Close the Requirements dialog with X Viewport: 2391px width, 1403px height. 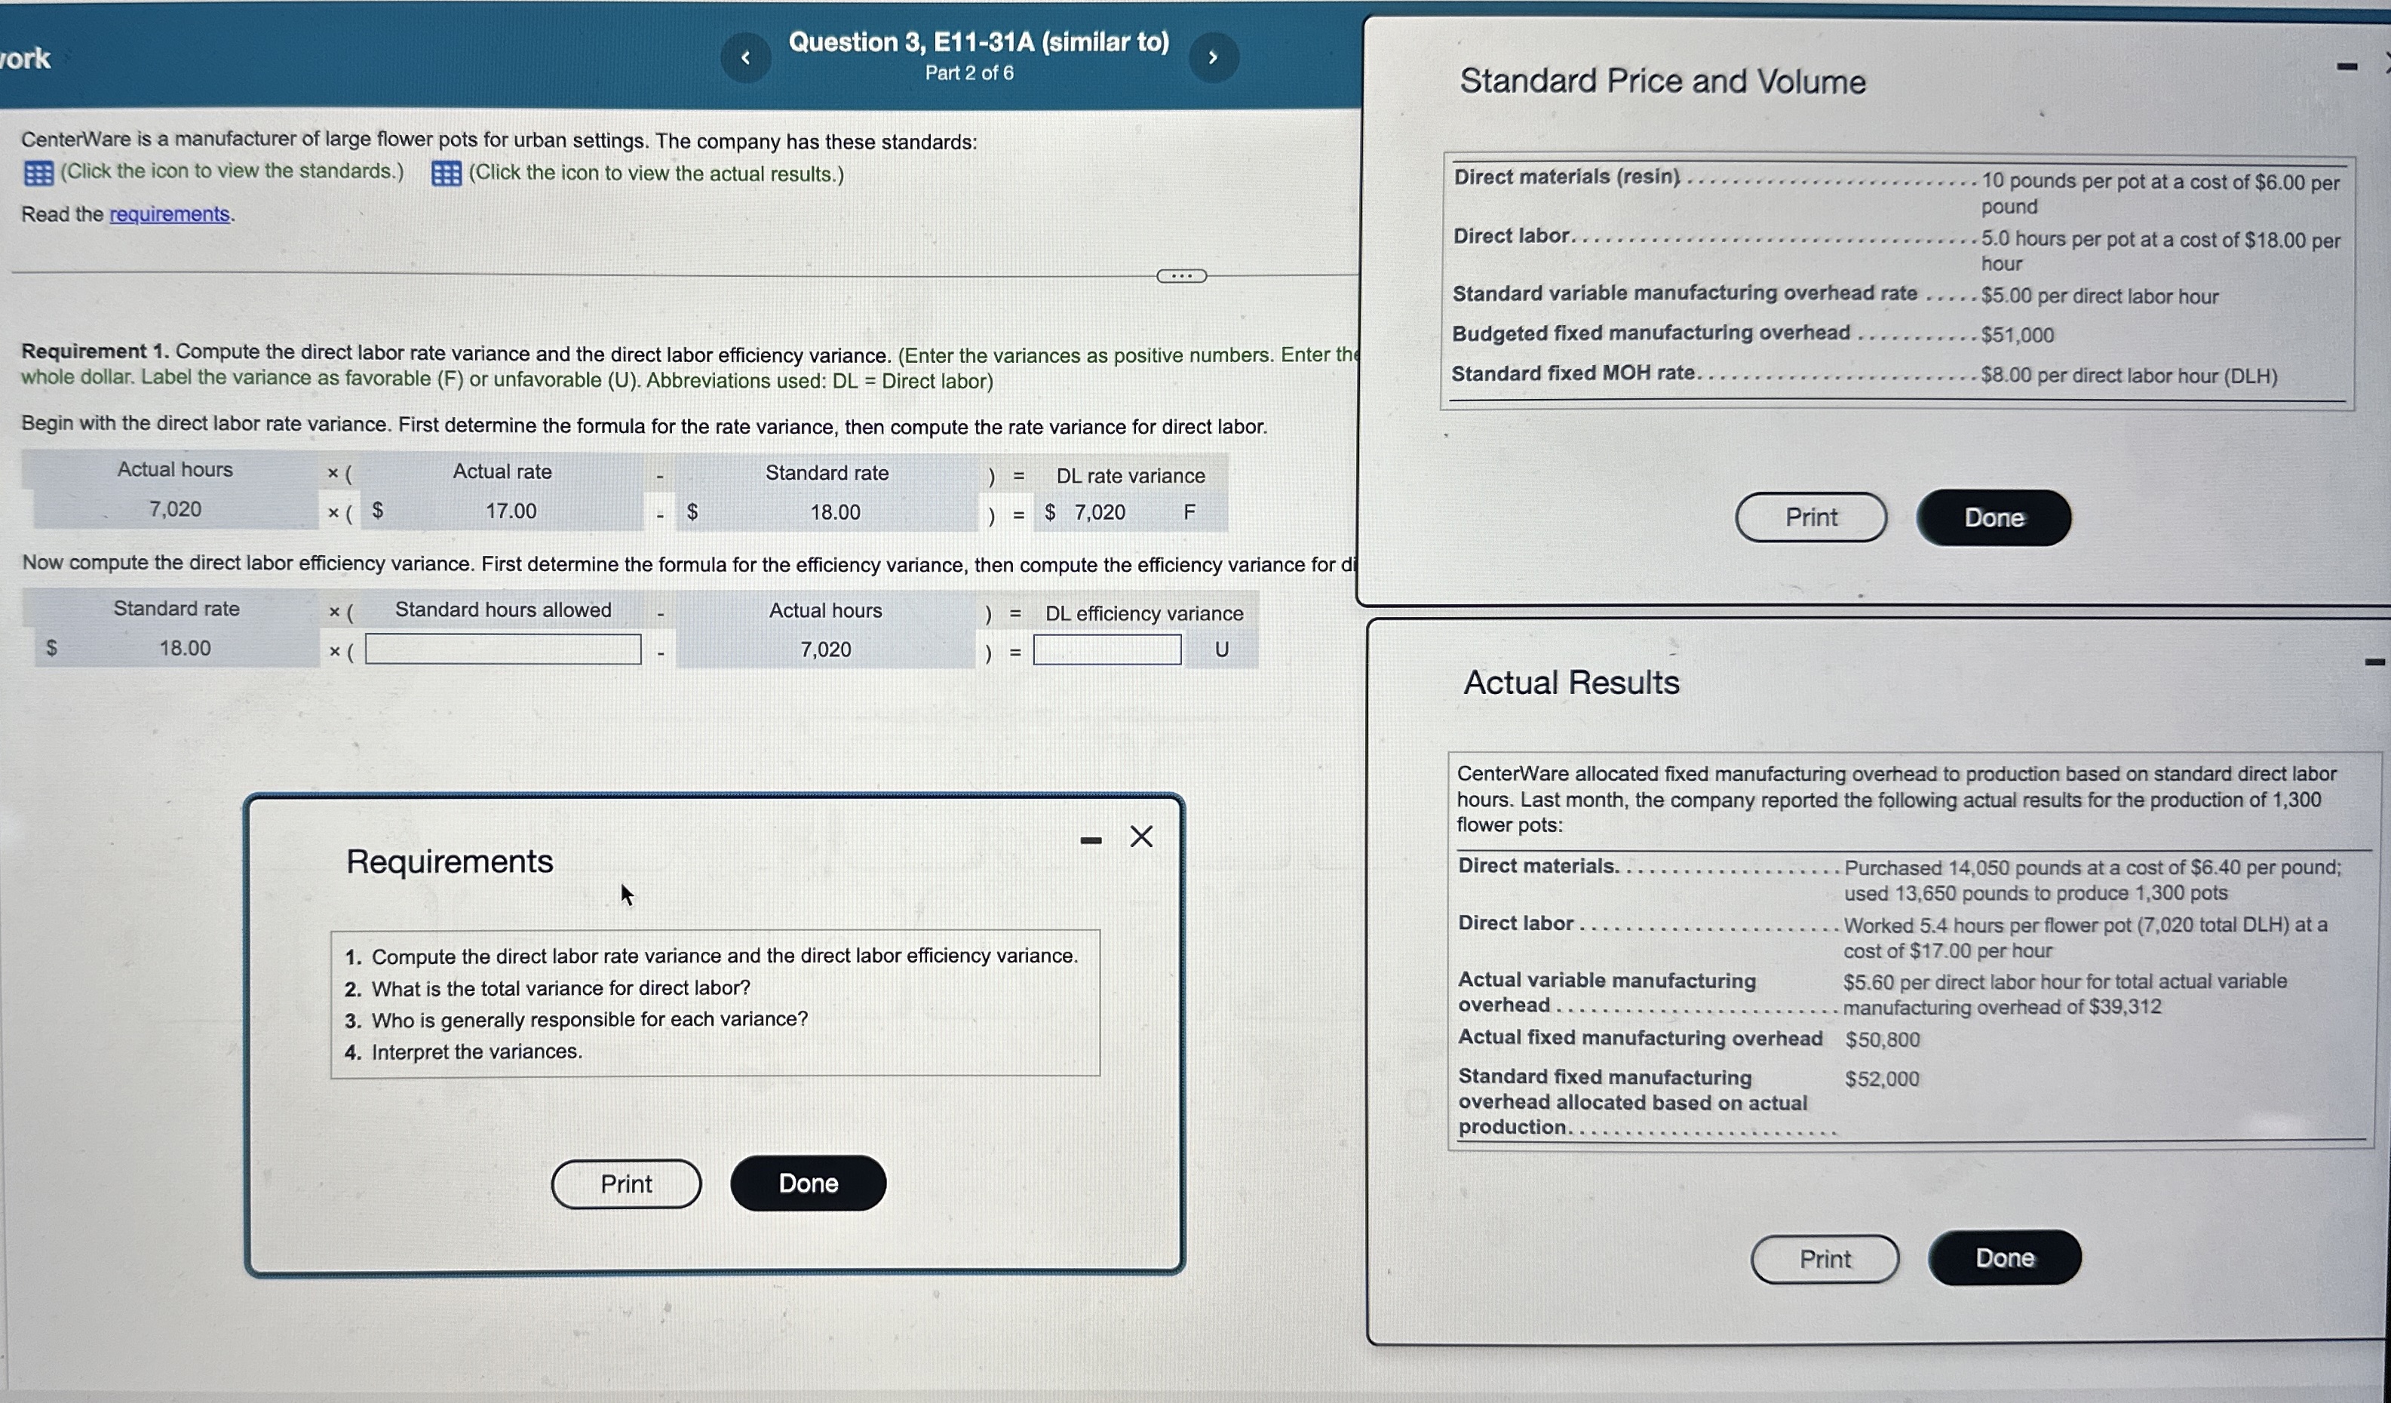pos(1141,837)
